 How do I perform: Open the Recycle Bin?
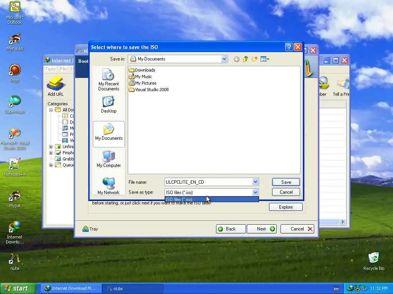[x=374, y=261]
